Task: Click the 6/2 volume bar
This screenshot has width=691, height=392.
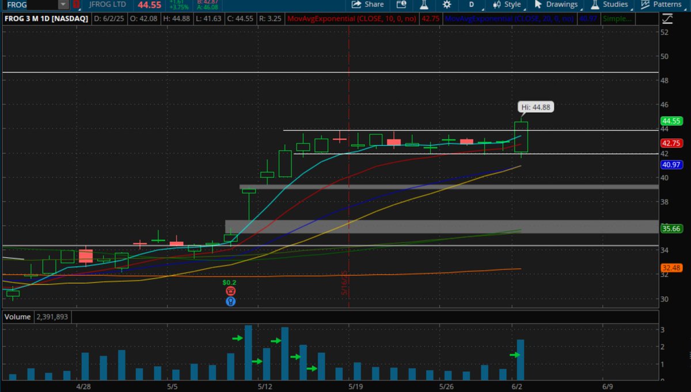Action: tap(520, 360)
